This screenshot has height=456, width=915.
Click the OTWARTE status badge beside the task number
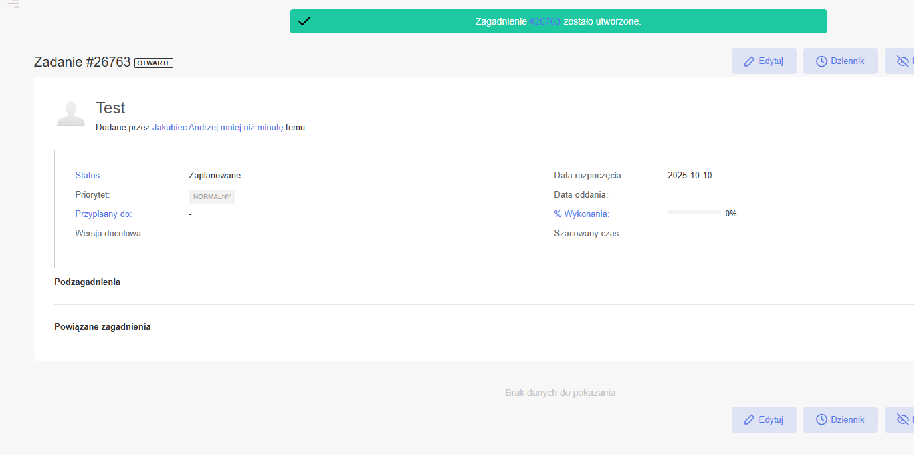pyautogui.click(x=154, y=63)
